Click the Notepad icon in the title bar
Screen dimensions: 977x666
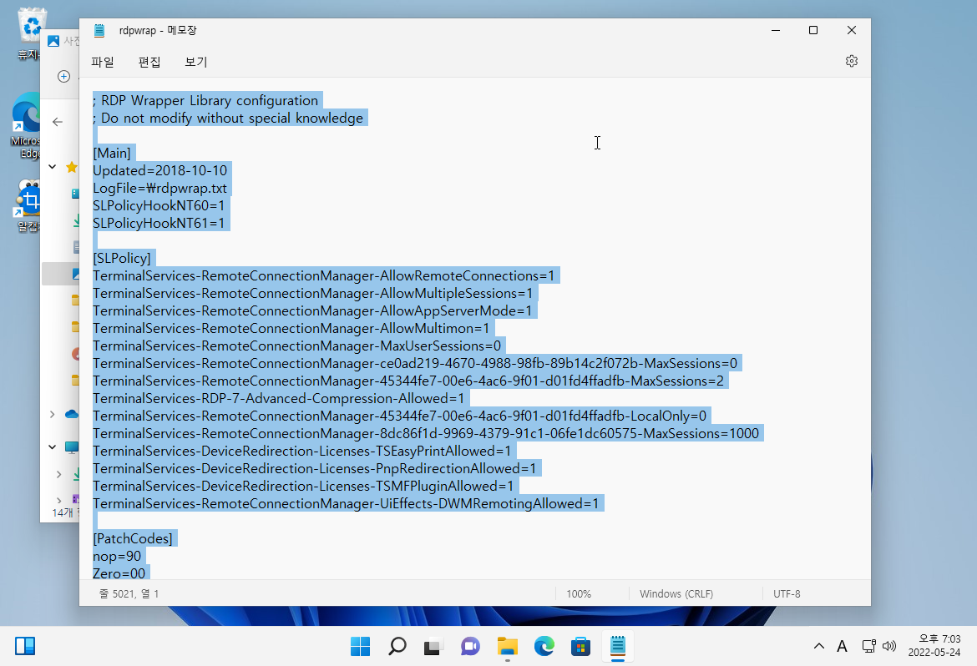click(99, 30)
